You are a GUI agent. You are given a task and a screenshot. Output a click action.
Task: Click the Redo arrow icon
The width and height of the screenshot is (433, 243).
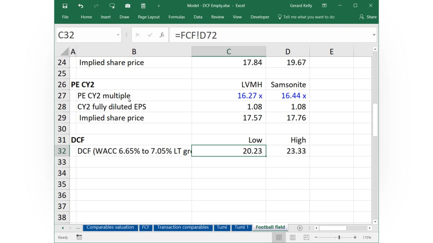click(96, 6)
